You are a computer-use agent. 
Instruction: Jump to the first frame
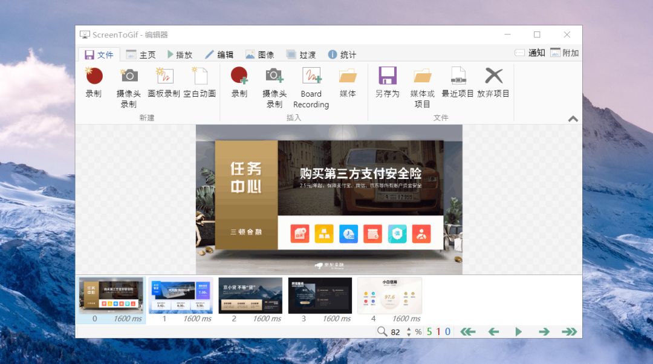tap(468, 331)
